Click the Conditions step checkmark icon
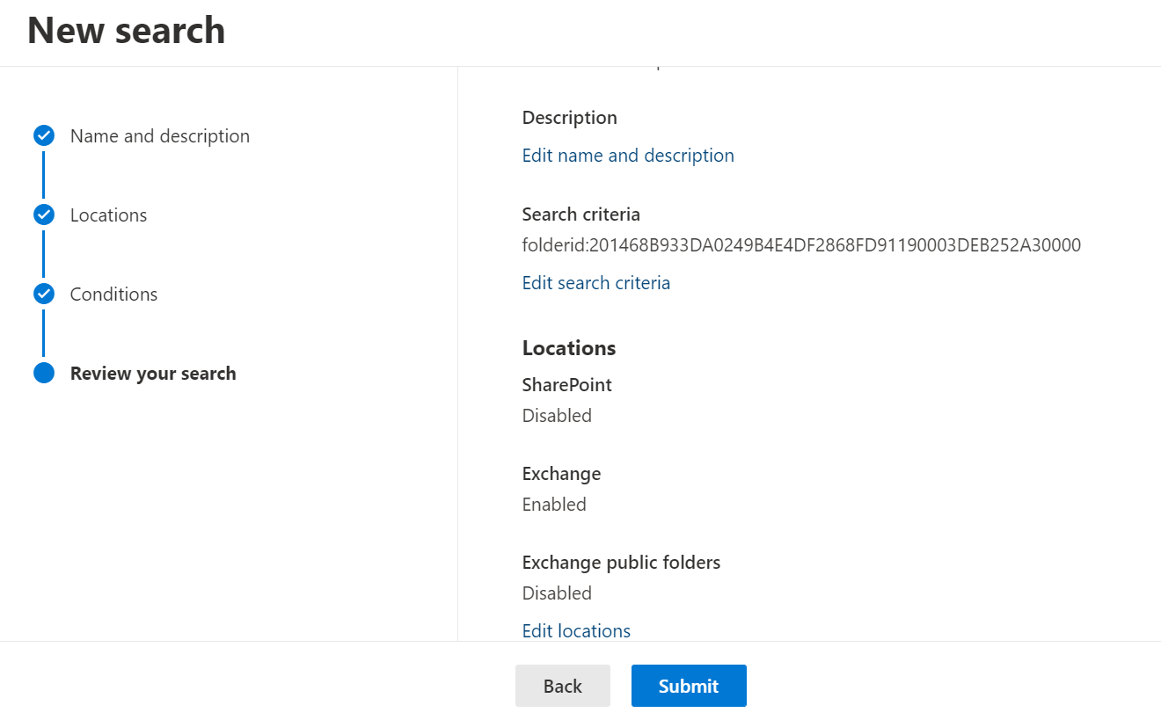The image size is (1161, 720). pos(44,295)
